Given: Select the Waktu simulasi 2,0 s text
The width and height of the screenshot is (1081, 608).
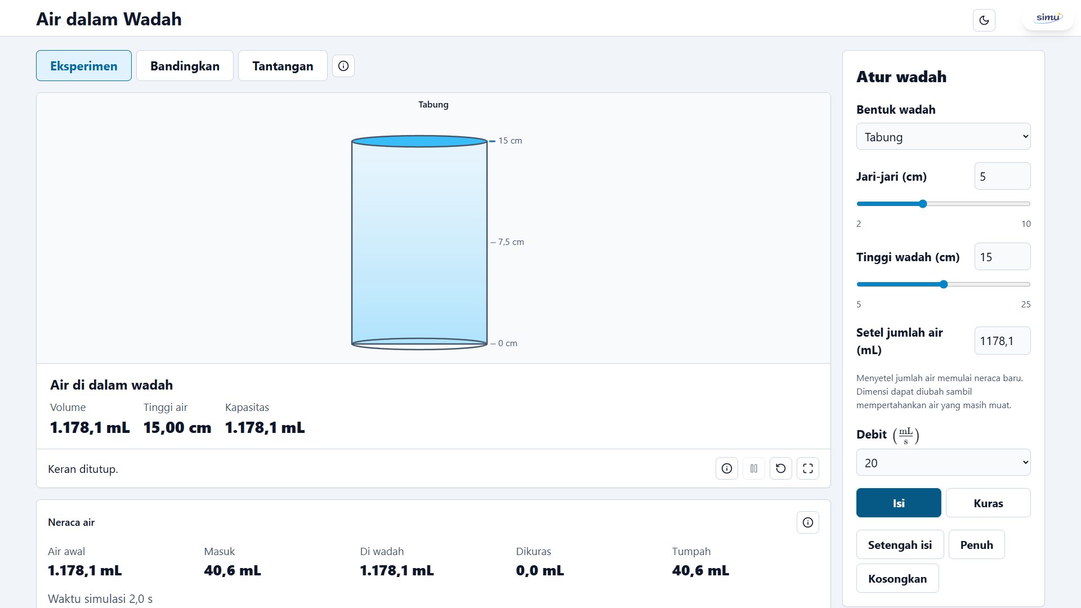Looking at the screenshot, I should point(100,599).
